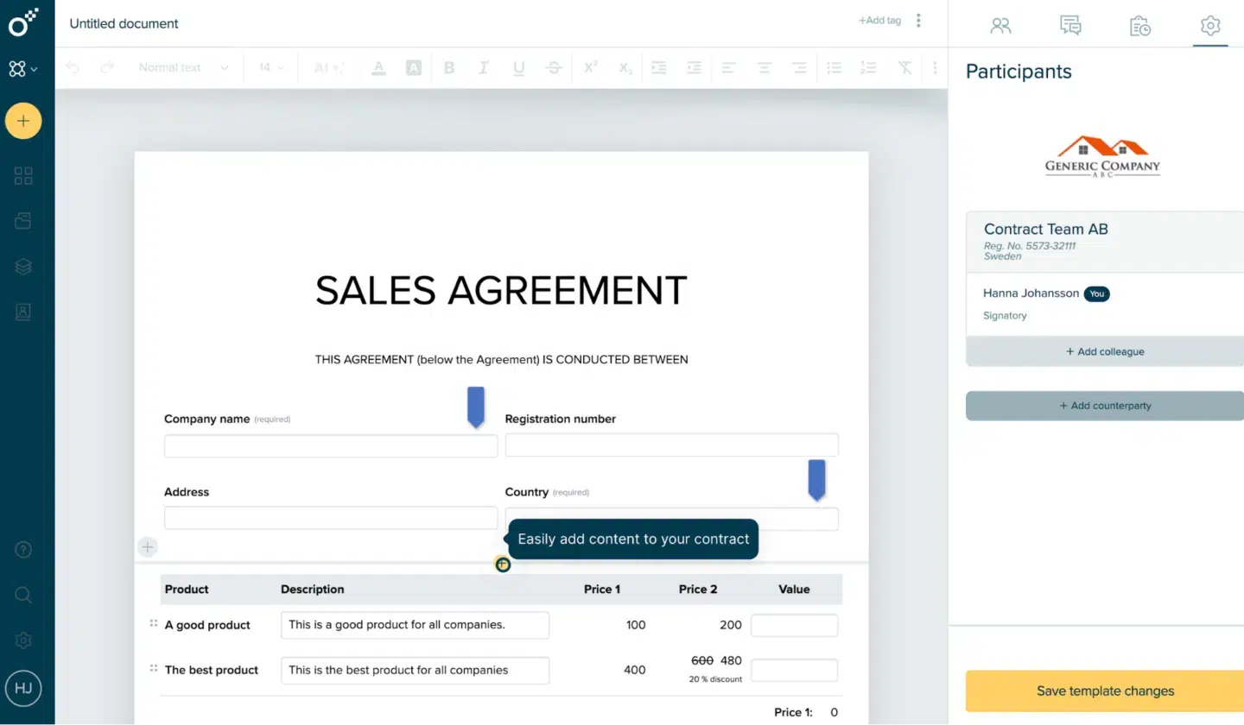Image resolution: width=1244 pixels, height=725 pixels.
Task: Open the font size 14 dropdown
Action: [x=270, y=67]
